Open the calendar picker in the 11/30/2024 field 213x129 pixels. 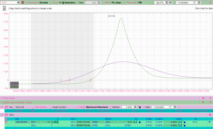tap(195, 3)
